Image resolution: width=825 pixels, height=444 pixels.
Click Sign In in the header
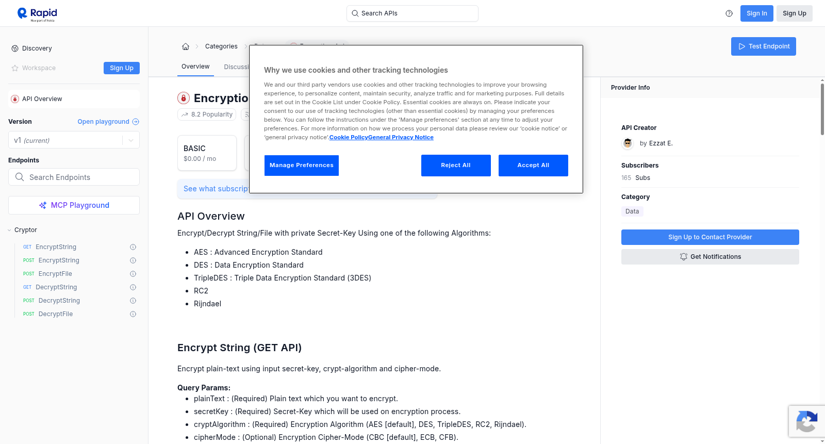click(756, 13)
